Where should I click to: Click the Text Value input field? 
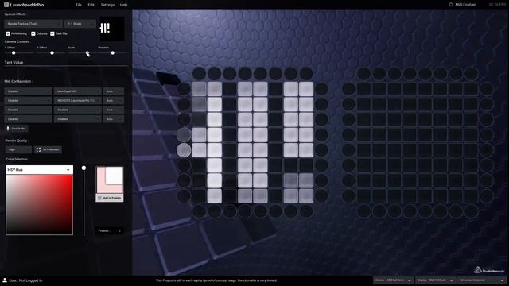point(66,63)
